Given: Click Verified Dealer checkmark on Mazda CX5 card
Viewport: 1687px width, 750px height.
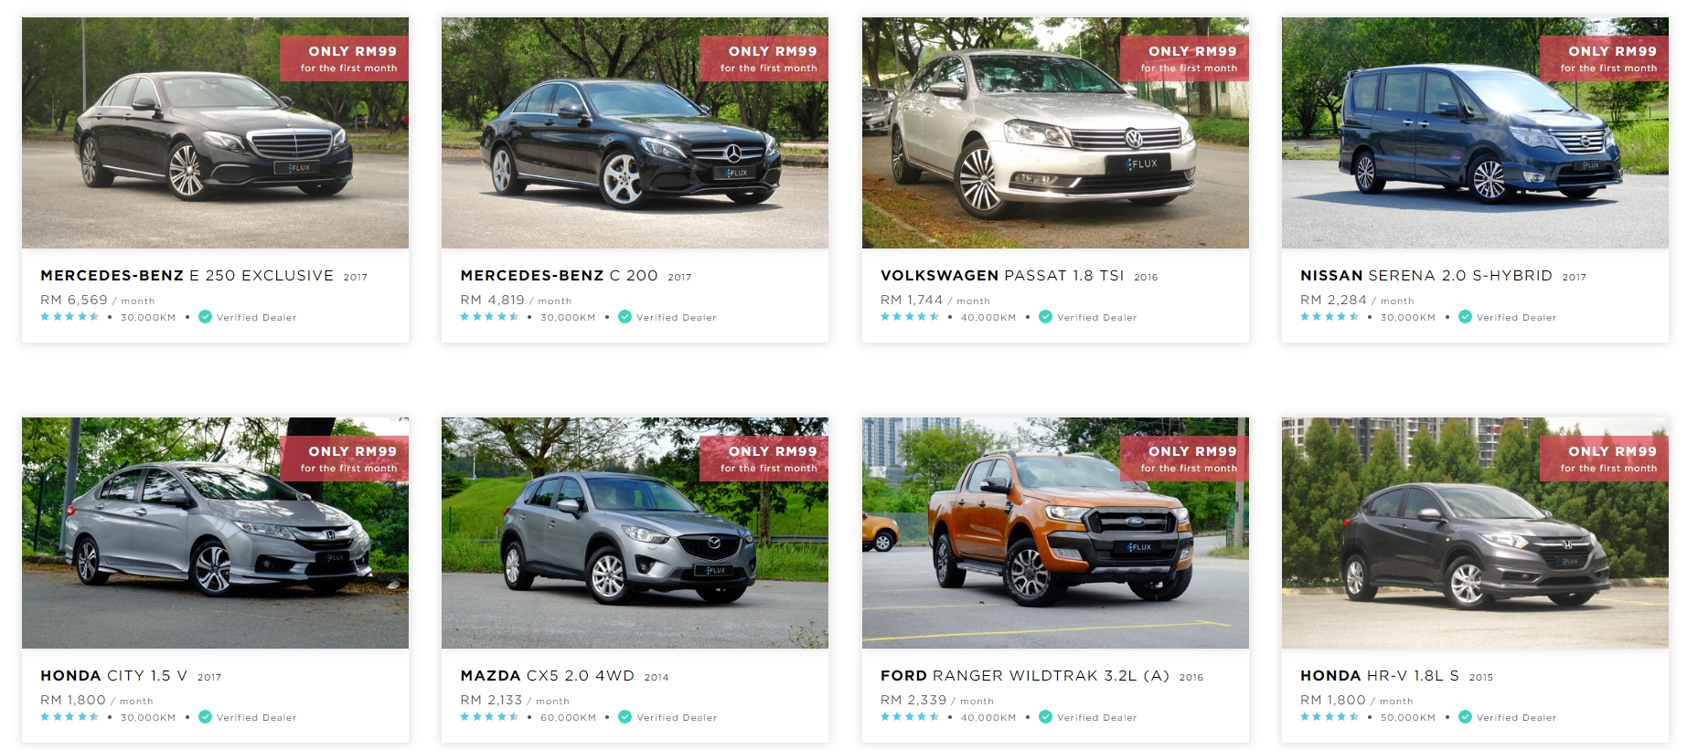Looking at the screenshot, I should (x=625, y=717).
